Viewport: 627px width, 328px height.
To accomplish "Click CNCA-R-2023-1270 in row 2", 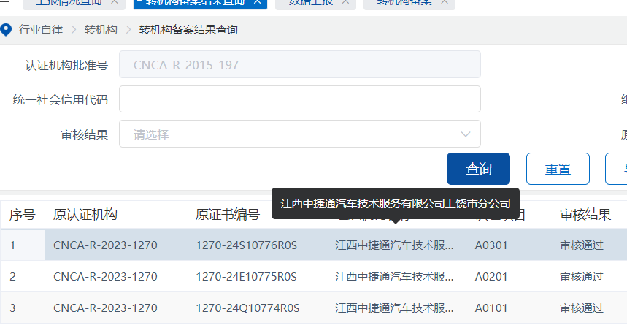I will click(105, 277).
